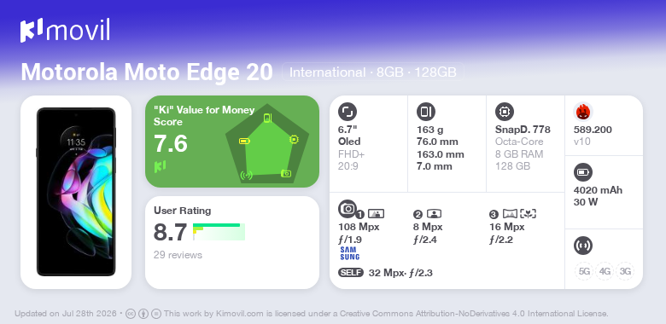Click the phone dimensions icon
The width and height of the screenshot is (666, 324).
click(426, 112)
